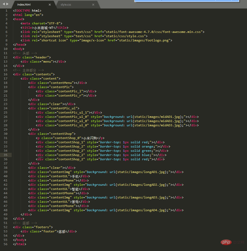Place cursor on DOCTYPE keyword
Viewport: 247px width, 251px height.
click(x=23, y=11)
